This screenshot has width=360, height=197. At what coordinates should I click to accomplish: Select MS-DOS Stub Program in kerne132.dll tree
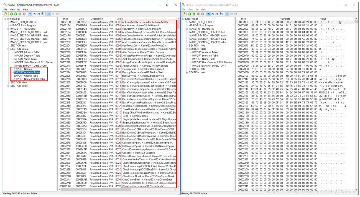(x=23, y=26)
